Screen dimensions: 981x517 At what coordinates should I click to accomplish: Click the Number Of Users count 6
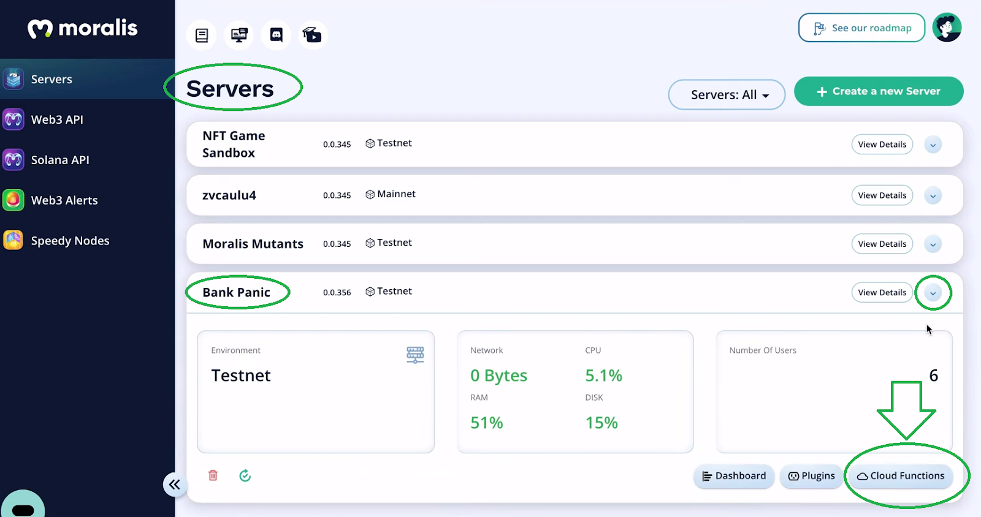[933, 375]
